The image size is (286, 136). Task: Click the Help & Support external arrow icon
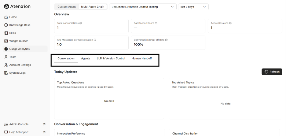[44, 132]
